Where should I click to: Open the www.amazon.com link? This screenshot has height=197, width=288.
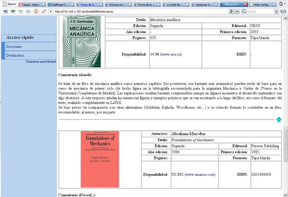click(200, 174)
